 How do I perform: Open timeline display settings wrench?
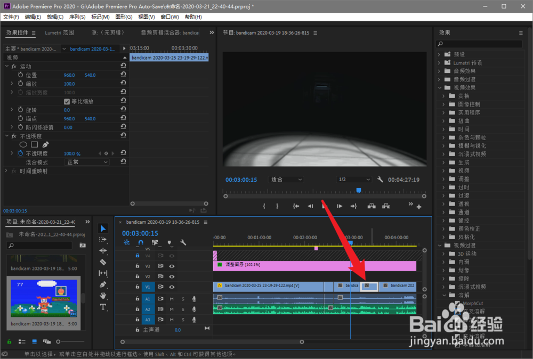(183, 242)
